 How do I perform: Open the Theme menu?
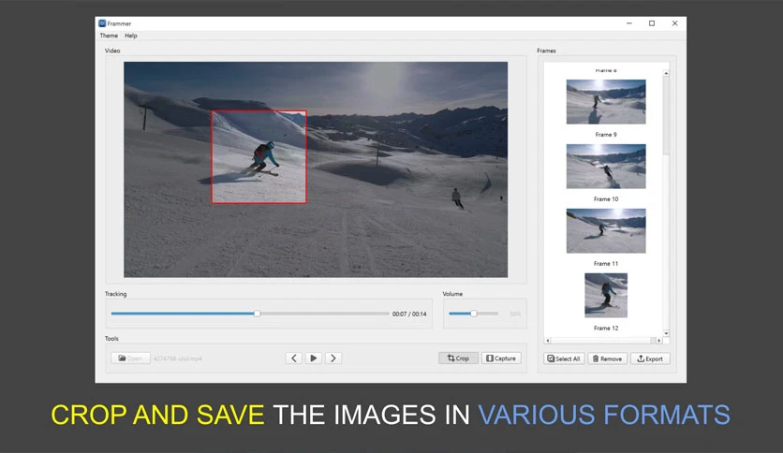(x=109, y=36)
